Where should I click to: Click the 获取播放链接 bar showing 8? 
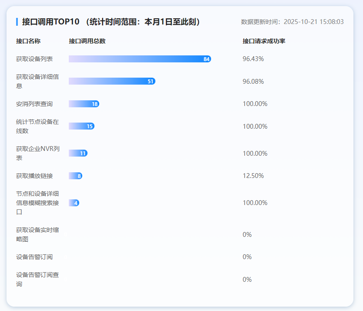click(75, 176)
